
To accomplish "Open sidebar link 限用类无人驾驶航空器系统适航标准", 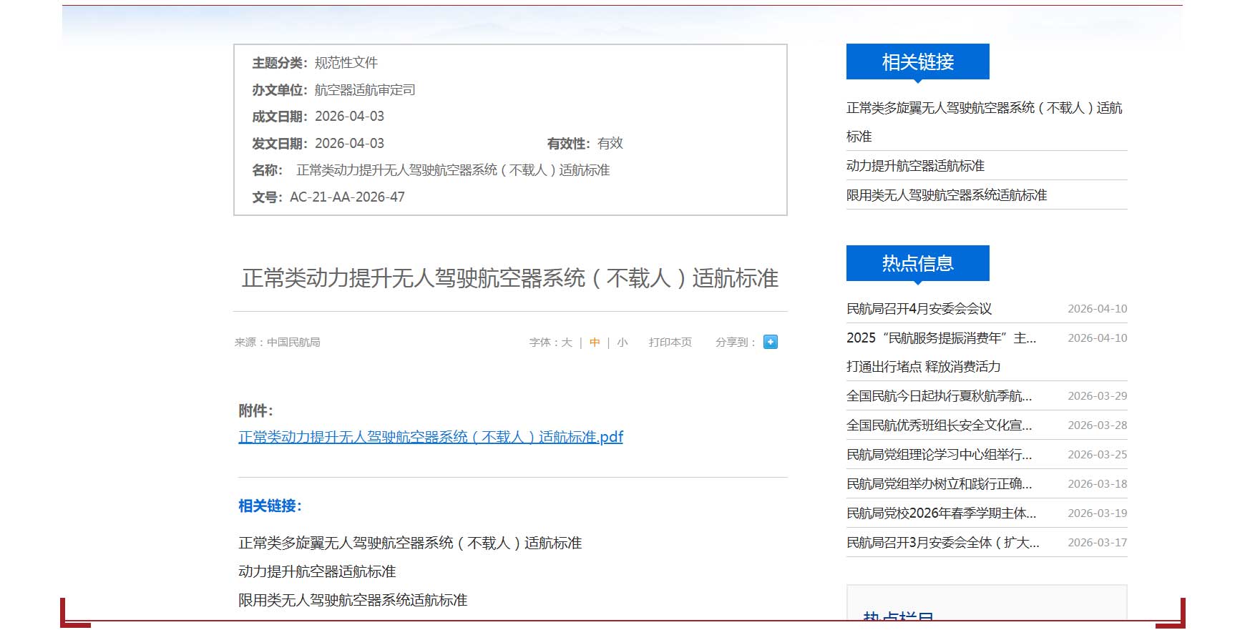I will (946, 195).
